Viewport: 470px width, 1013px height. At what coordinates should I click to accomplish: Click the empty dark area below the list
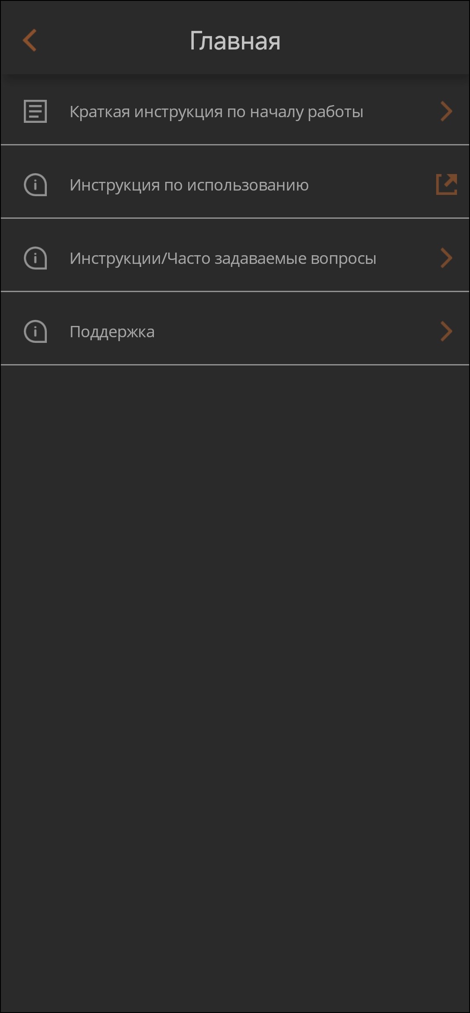[235, 651]
